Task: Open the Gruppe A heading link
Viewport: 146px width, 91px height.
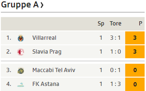Action: (x=20, y=5)
